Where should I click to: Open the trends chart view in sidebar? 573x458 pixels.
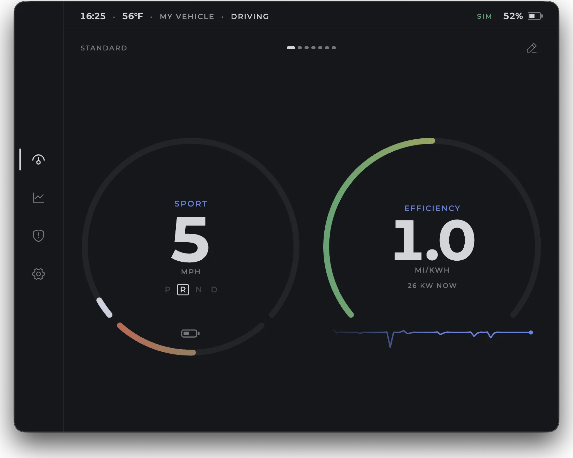tap(38, 198)
